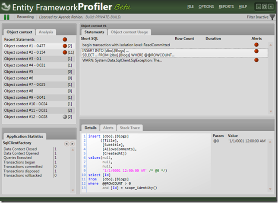The image size is (278, 203).
Task: Click parameter list scroll-down arrow
Action: 270,189
